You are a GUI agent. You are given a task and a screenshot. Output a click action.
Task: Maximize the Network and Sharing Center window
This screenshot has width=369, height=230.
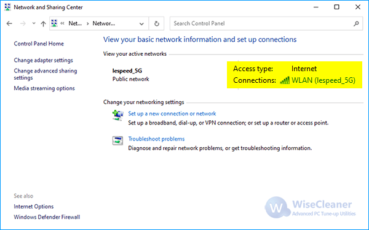[337, 7]
